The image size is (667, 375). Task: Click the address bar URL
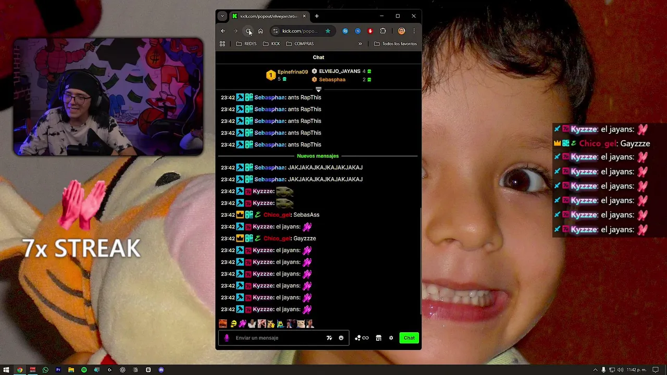(x=300, y=31)
